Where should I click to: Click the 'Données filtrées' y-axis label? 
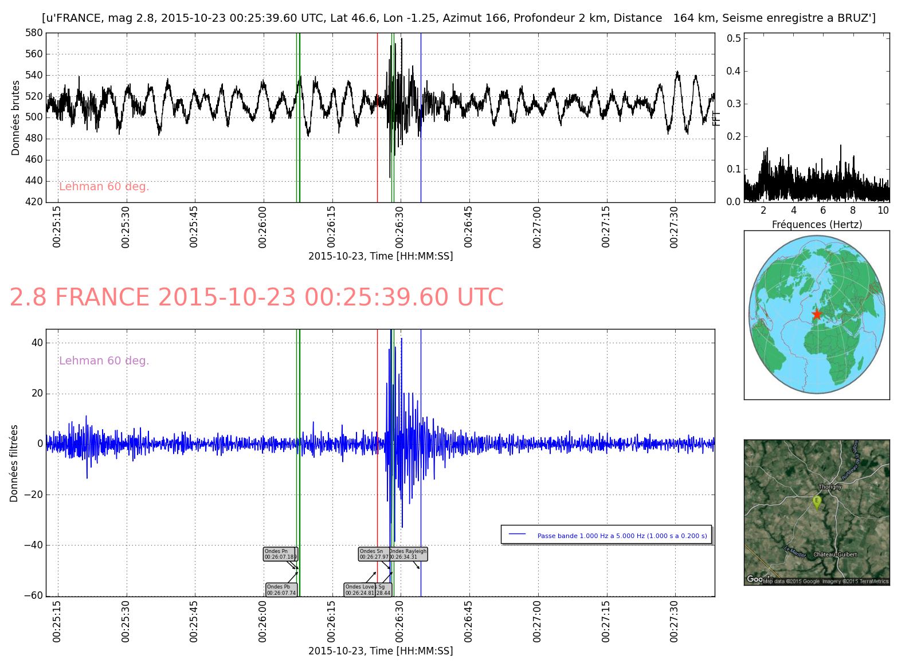tap(14, 463)
